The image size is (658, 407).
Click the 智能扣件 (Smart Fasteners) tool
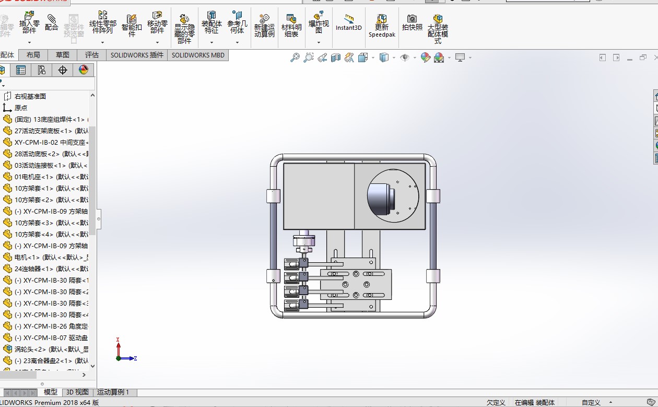tap(132, 25)
